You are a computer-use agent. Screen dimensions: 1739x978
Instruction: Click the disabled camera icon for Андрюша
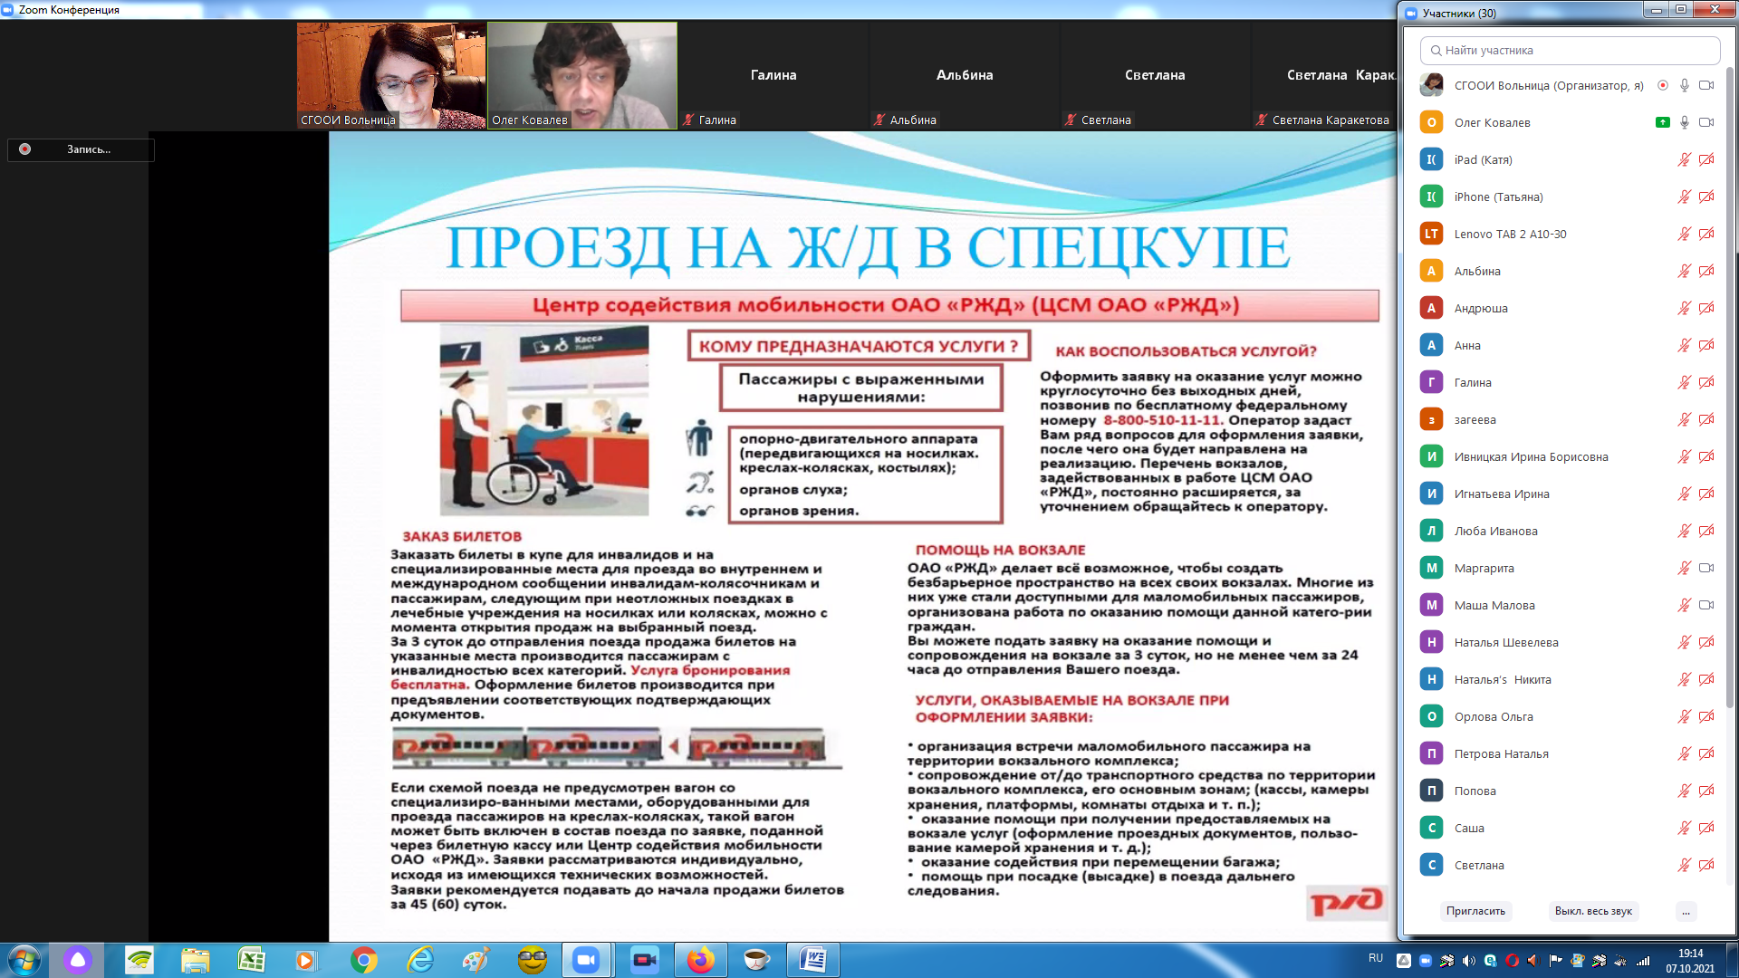[x=1706, y=308]
